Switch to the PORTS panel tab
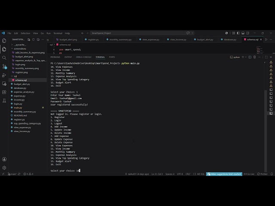Viewport: 275px width, 206px height. tap(112, 57)
